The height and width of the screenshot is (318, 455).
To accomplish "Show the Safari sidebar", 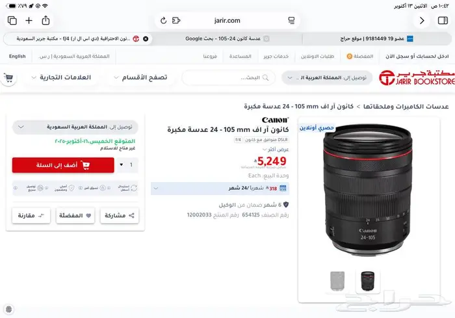I will click(443, 20).
